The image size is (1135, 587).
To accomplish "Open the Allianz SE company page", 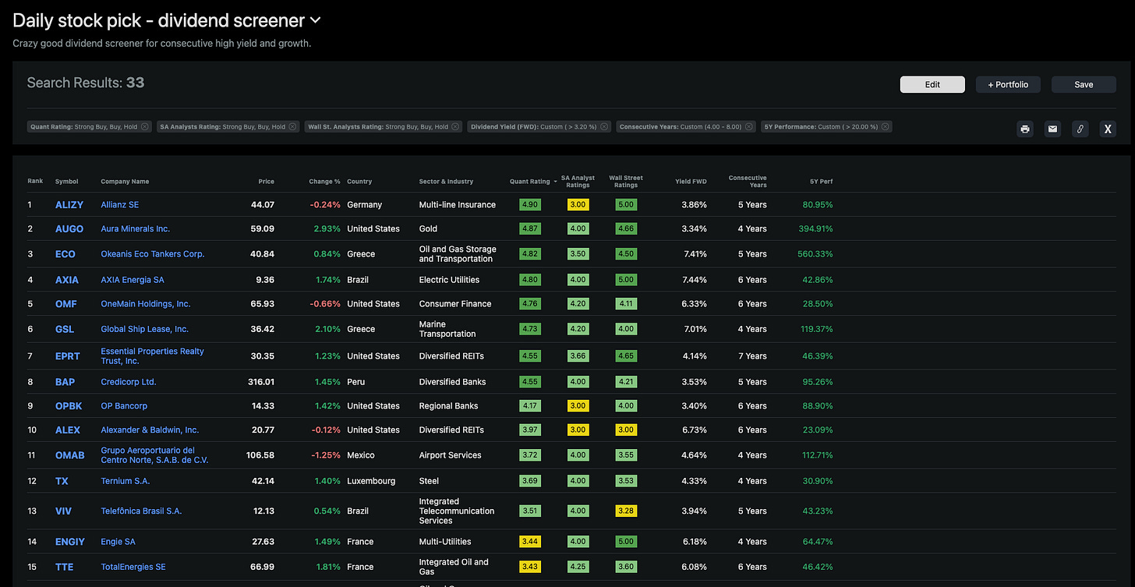I will [119, 204].
